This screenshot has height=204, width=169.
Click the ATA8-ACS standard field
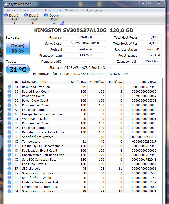pyautogui.click(x=112, y=68)
